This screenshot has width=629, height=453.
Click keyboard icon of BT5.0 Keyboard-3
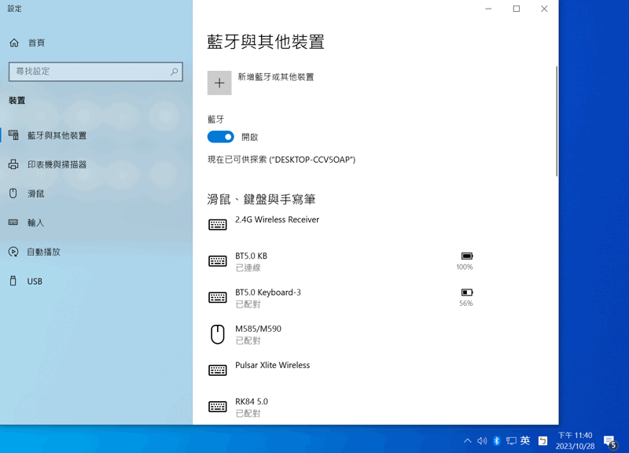pyautogui.click(x=218, y=298)
